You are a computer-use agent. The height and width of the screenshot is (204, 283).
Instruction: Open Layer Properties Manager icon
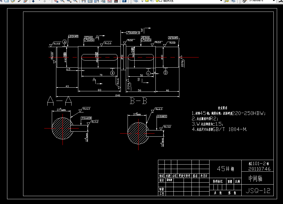click(x=136, y=1)
